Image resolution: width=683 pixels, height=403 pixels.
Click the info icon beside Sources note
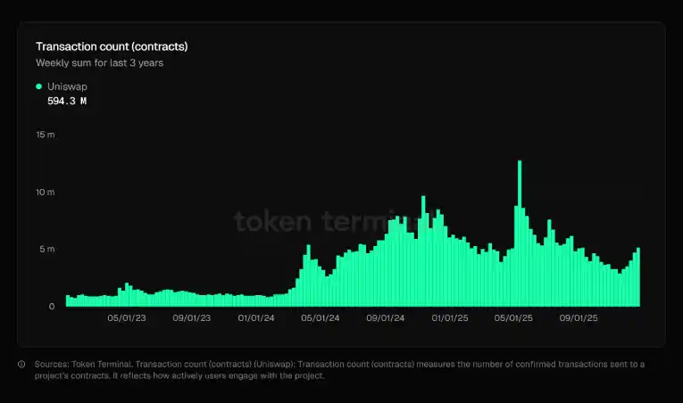point(21,365)
